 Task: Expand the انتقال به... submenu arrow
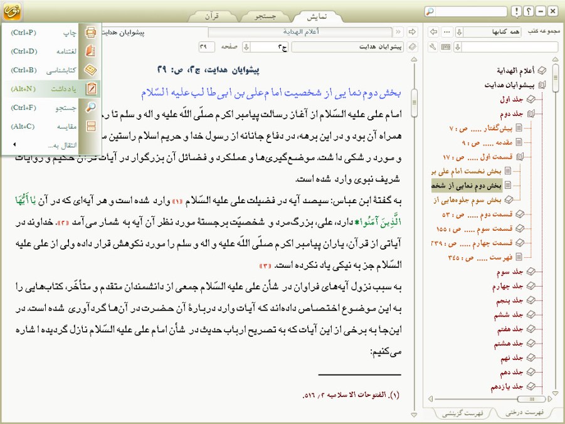tap(14, 145)
